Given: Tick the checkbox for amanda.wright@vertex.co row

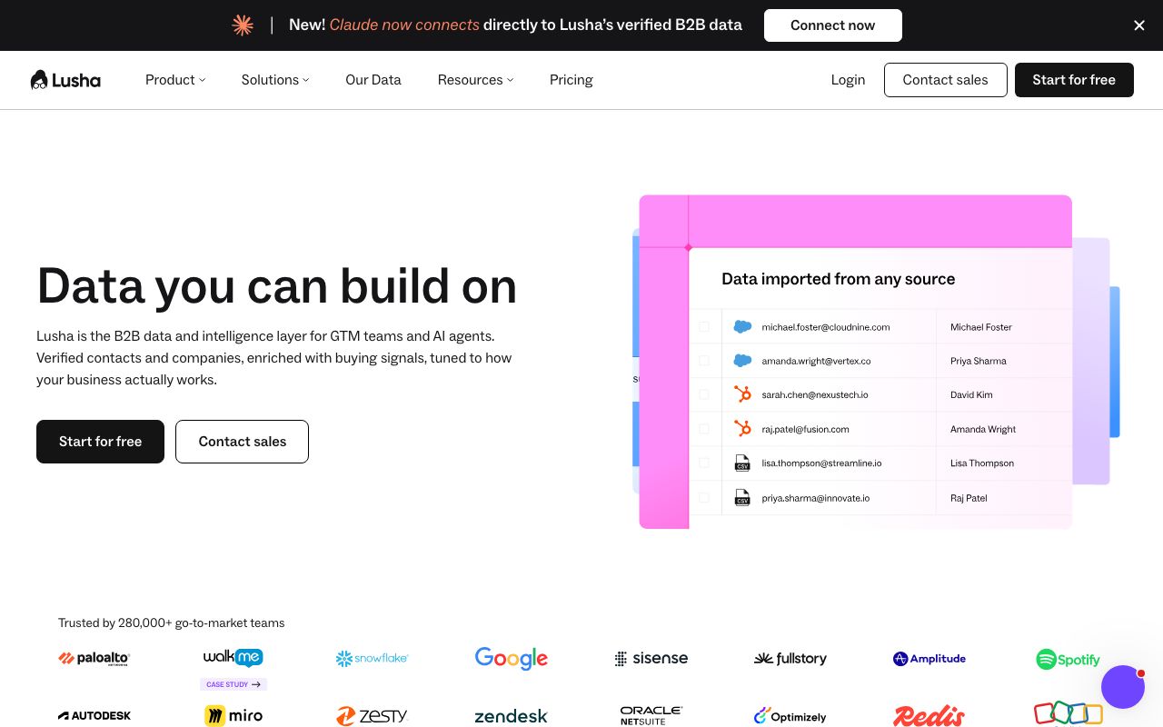Looking at the screenshot, I should pos(704,361).
